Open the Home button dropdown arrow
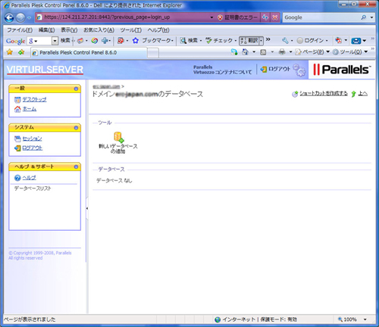The image size is (379, 327). (x=254, y=52)
